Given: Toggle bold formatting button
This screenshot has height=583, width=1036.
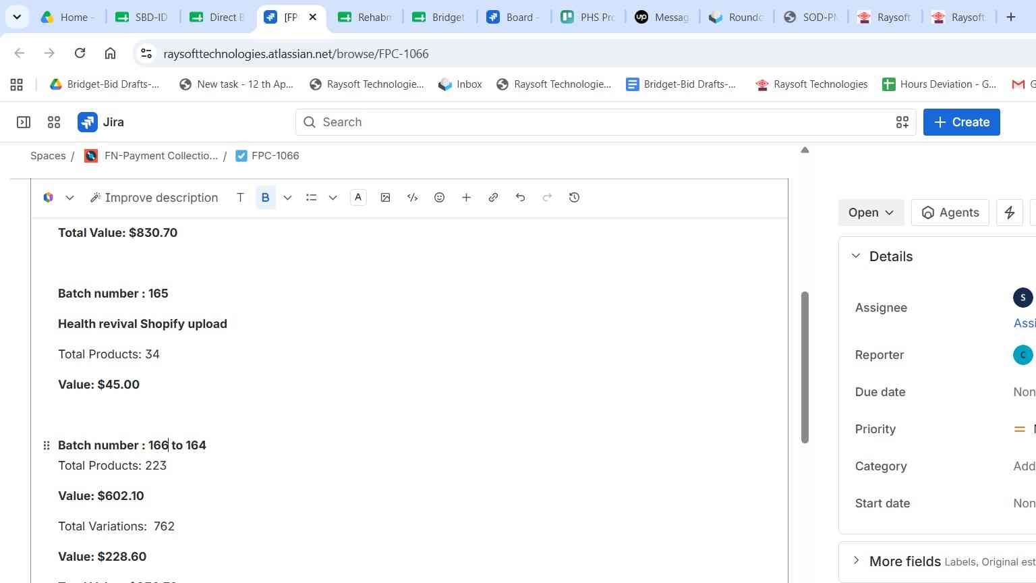Looking at the screenshot, I should point(265,198).
